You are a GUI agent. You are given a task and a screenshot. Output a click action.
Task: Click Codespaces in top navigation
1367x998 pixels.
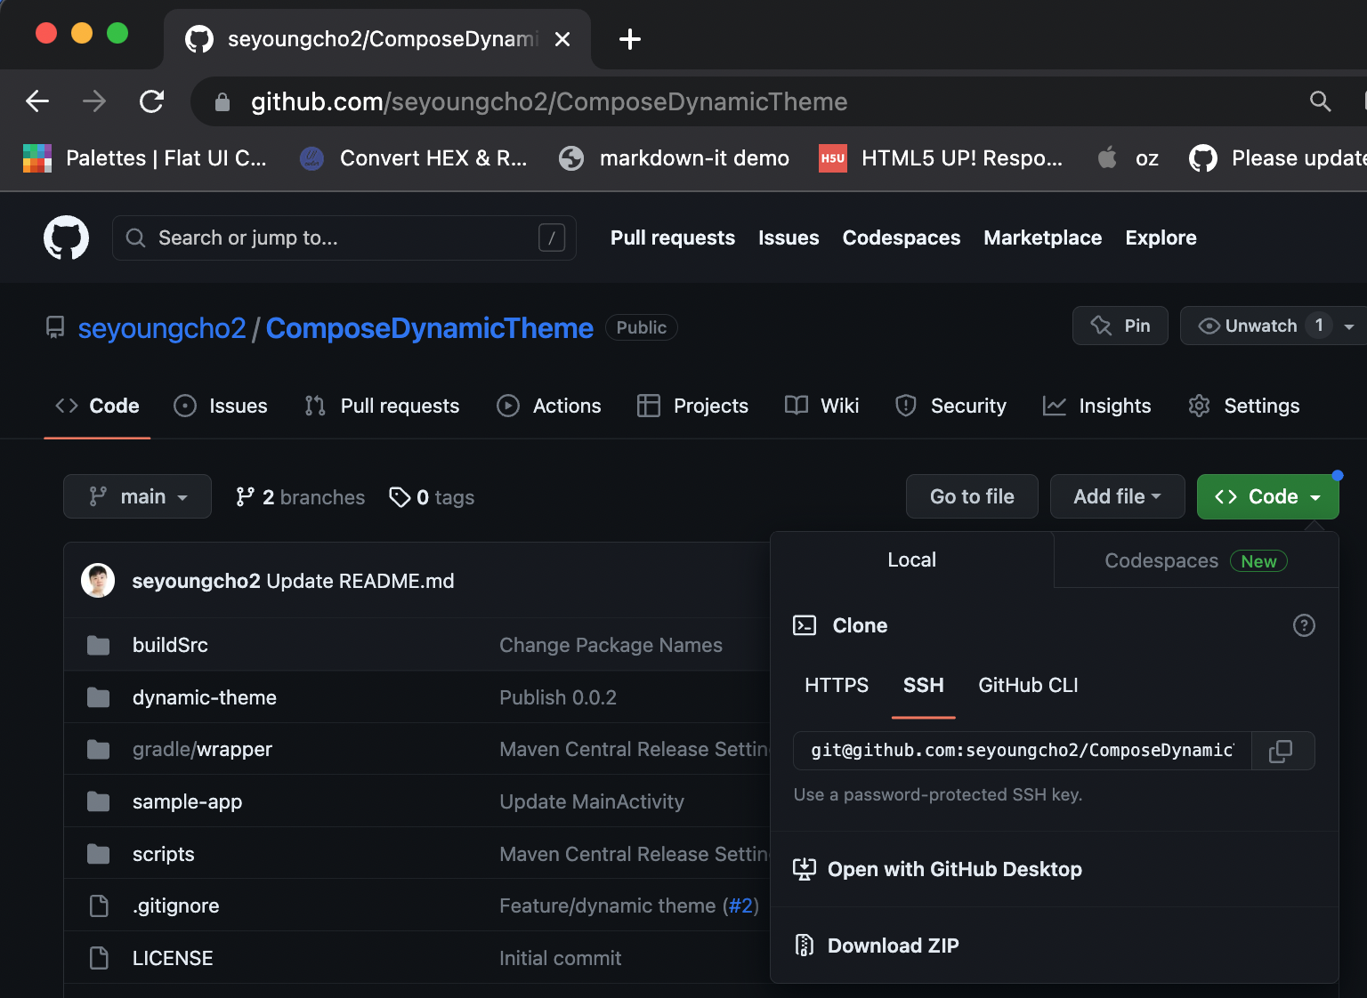[x=902, y=237]
